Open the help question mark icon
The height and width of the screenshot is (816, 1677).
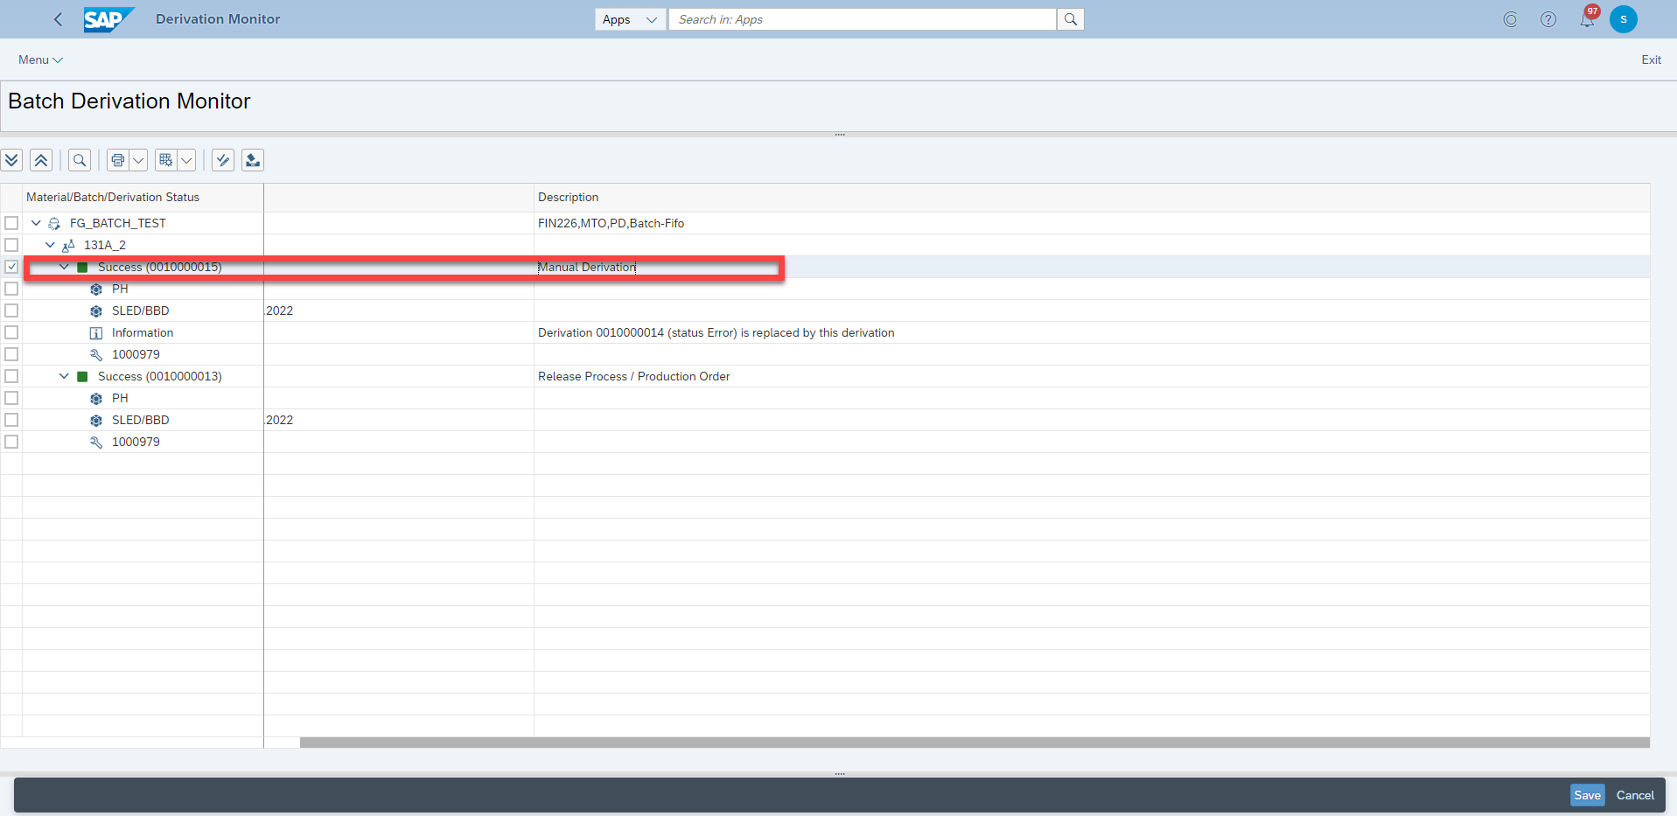point(1548,19)
